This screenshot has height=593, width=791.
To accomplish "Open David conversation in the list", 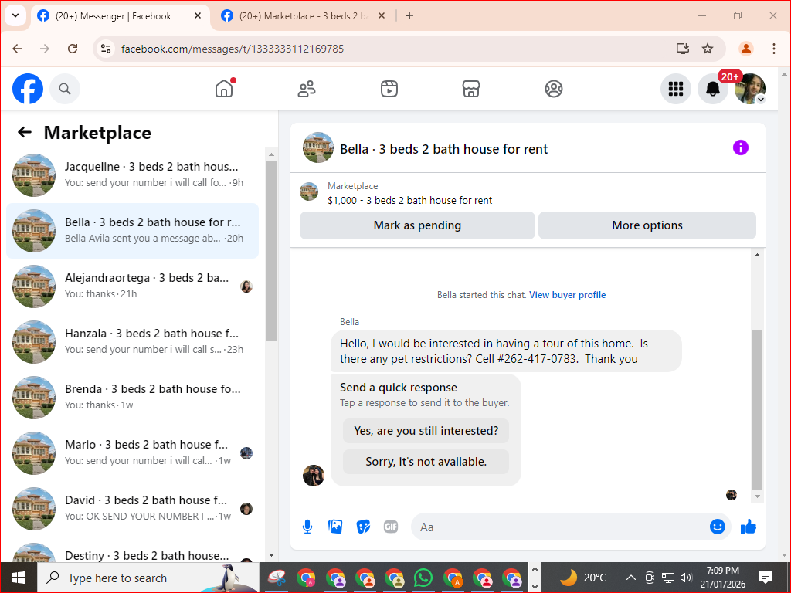I will click(x=133, y=508).
